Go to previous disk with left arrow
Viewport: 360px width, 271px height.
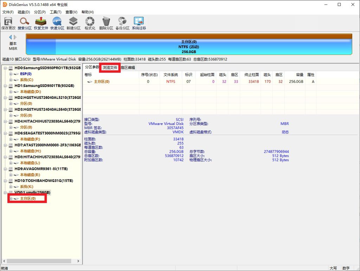(x=11, y=37)
